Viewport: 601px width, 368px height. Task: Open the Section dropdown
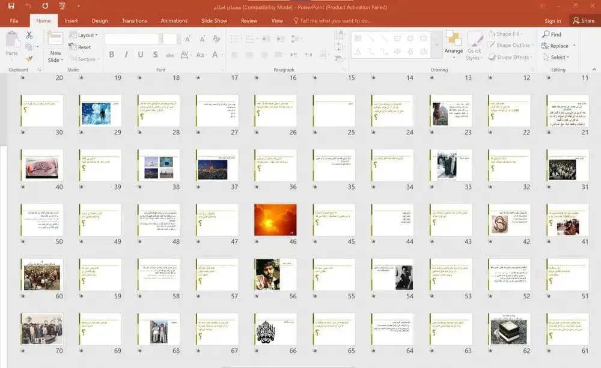click(84, 59)
